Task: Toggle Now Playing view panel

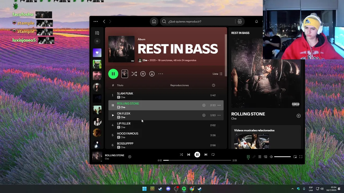Action: coord(248,157)
